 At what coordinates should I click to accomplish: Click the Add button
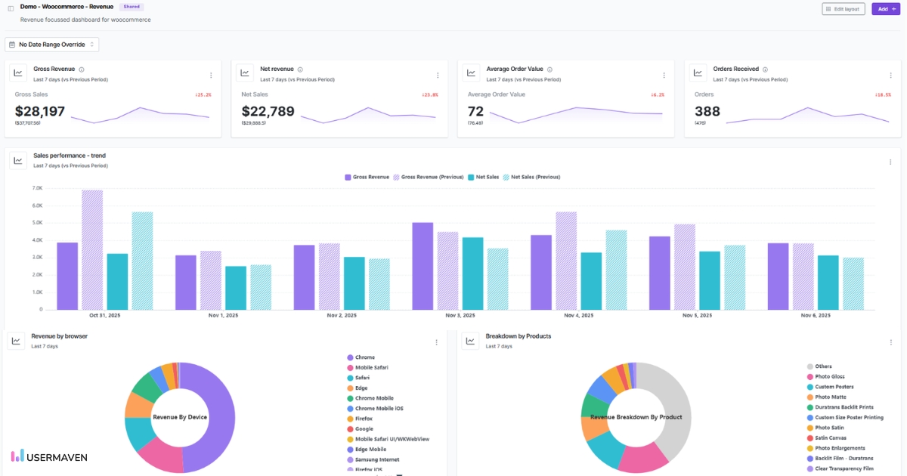click(885, 8)
